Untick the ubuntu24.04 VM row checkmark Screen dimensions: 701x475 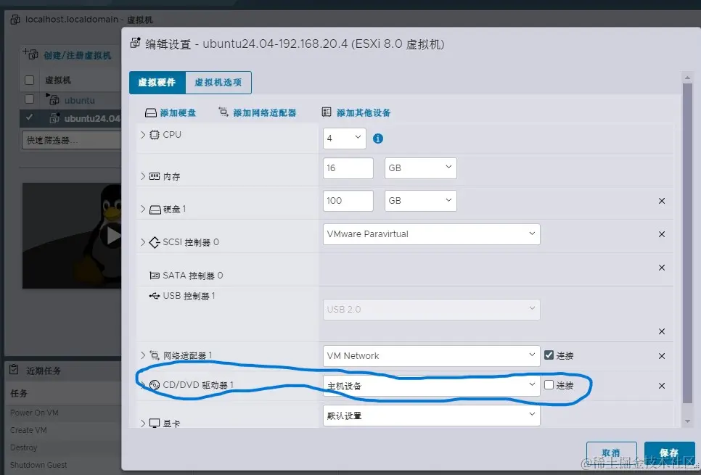coord(30,117)
